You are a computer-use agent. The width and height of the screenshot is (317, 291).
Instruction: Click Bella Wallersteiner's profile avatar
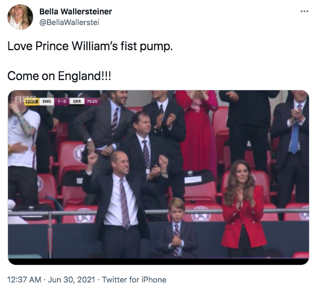[x=20, y=17]
